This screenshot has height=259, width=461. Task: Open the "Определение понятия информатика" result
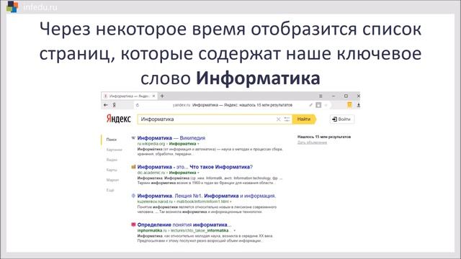(184, 224)
